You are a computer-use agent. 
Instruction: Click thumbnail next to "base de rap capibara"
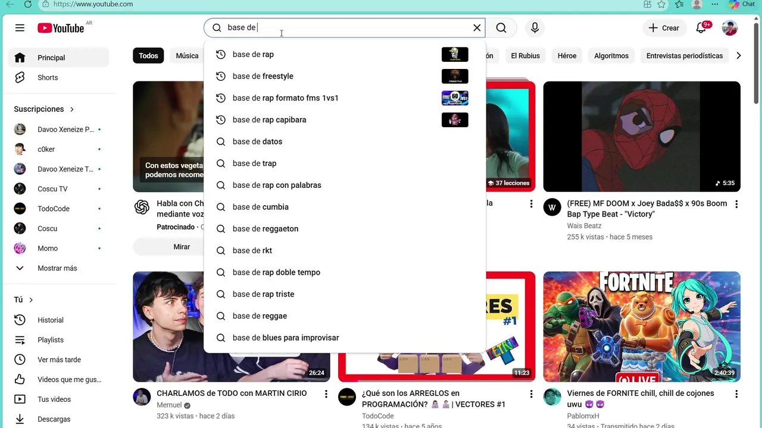[455, 119]
